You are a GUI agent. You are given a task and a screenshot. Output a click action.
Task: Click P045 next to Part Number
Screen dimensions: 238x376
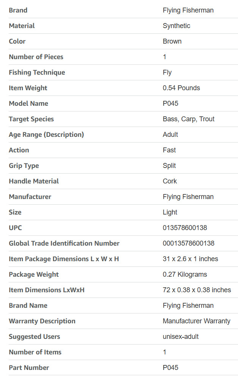coord(171,368)
